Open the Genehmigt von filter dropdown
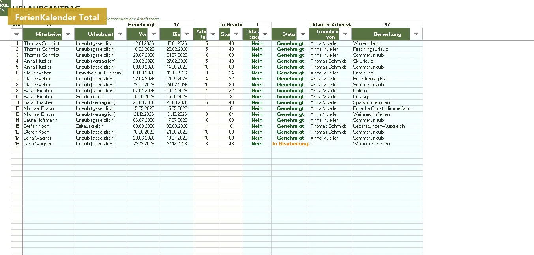 click(x=345, y=34)
